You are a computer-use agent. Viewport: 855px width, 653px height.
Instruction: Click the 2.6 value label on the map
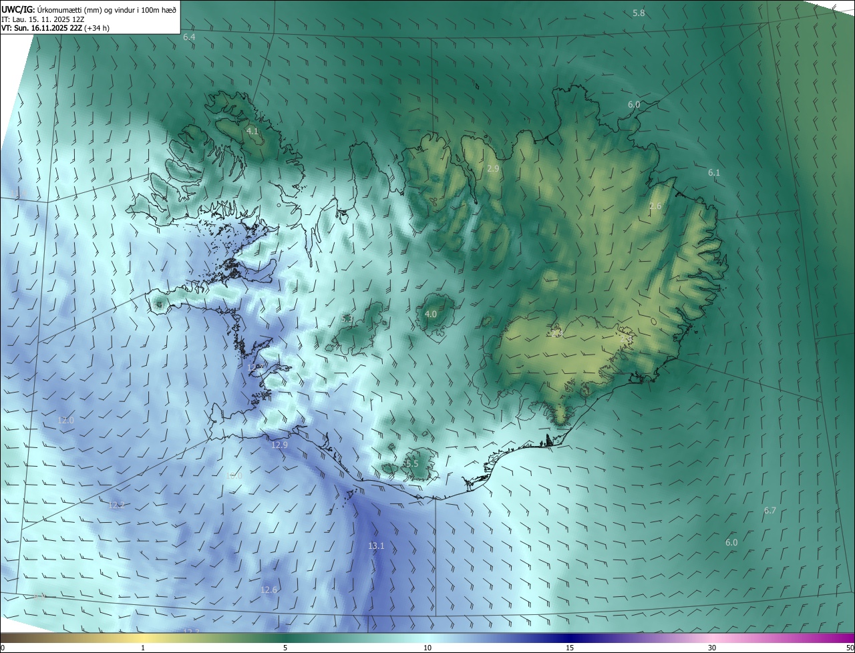pos(655,206)
